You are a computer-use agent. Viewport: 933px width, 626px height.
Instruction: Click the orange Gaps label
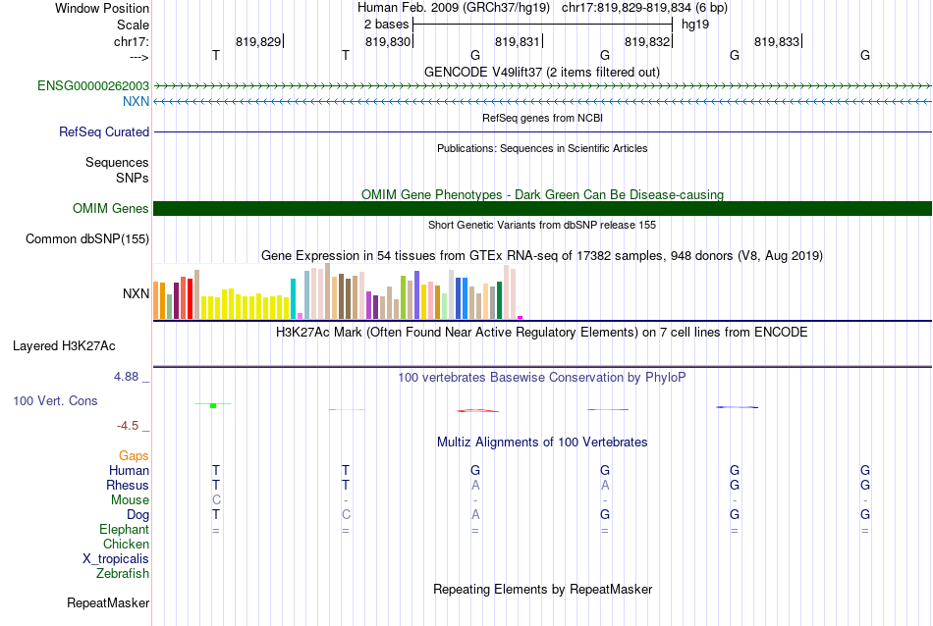[x=134, y=455]
